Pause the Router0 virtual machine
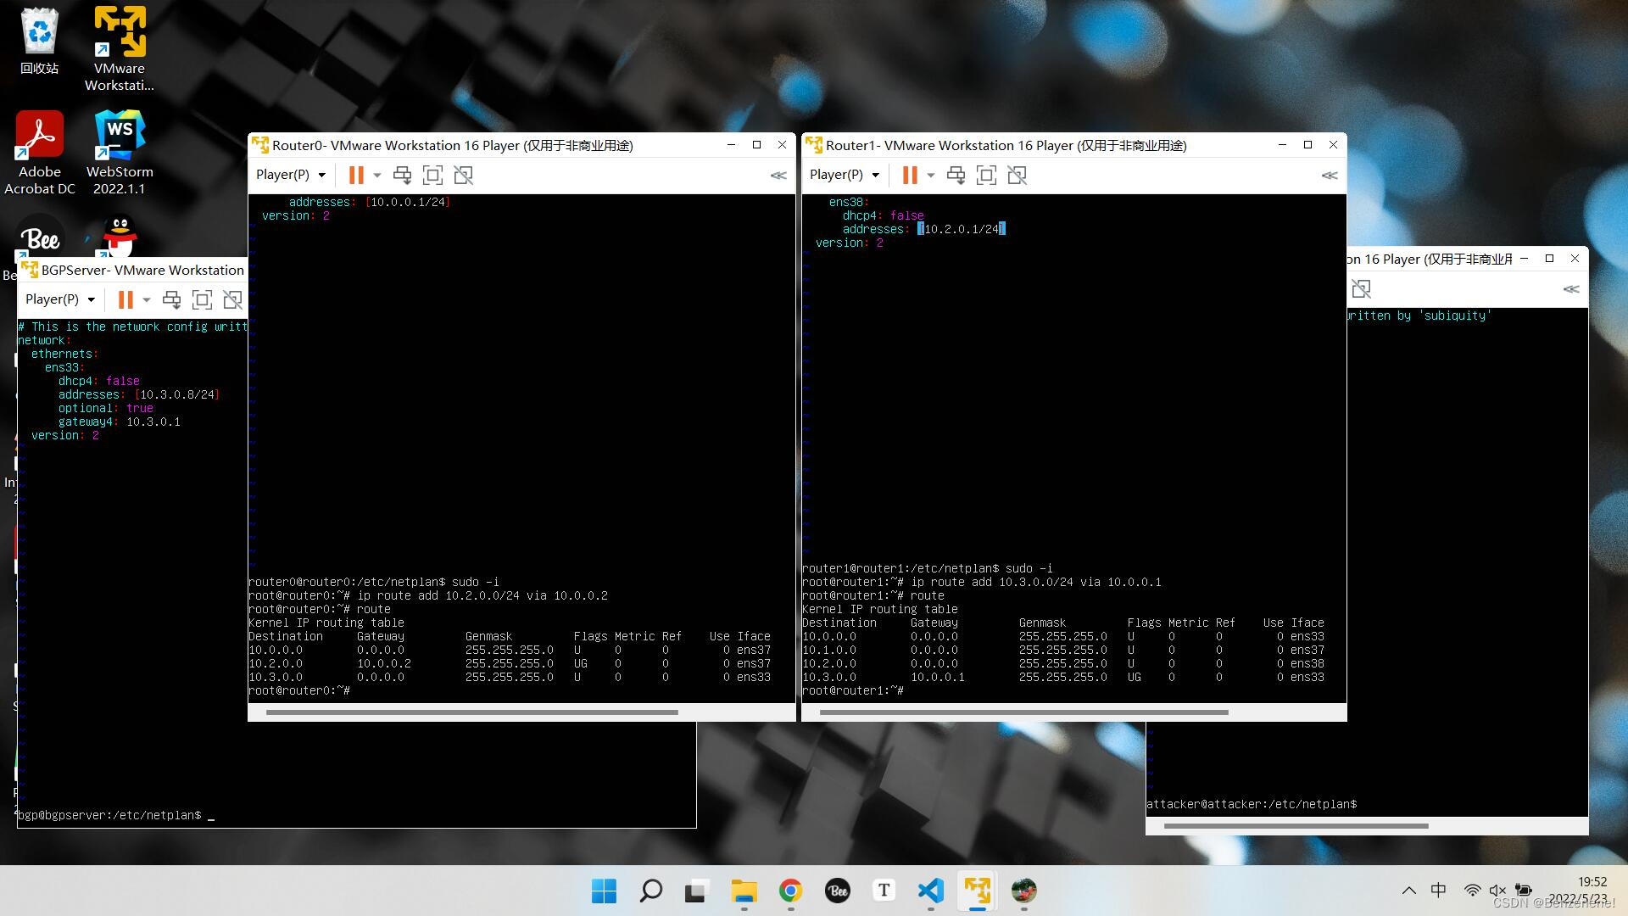The image size is (1628, 916). point(356,175)
